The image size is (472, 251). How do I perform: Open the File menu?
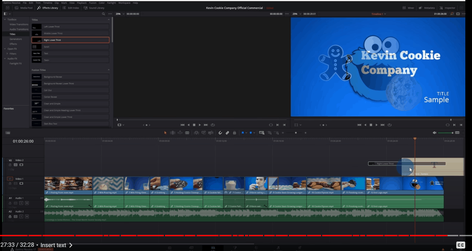25,3
